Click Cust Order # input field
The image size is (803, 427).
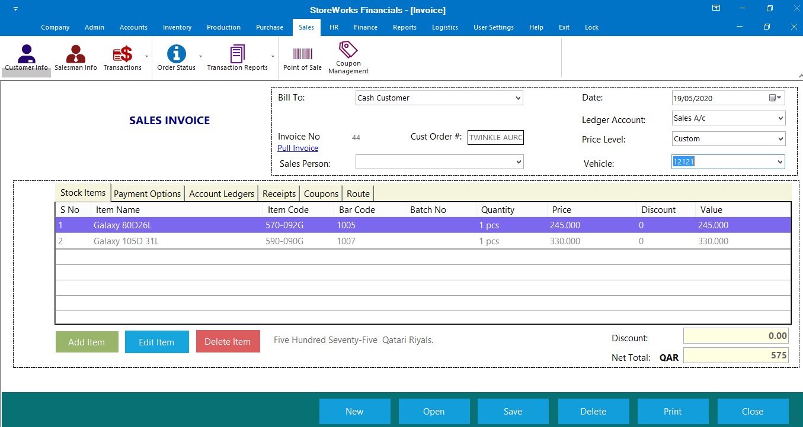pyautogui.click(x=495, y=138)
